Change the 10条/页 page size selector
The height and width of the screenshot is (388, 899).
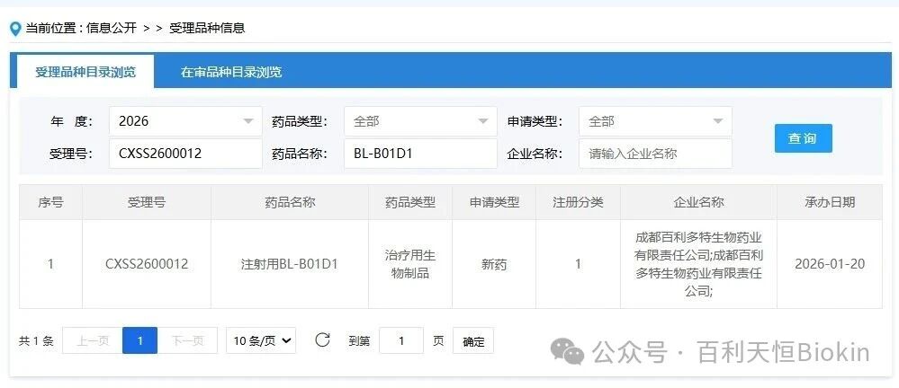(261, 340)
